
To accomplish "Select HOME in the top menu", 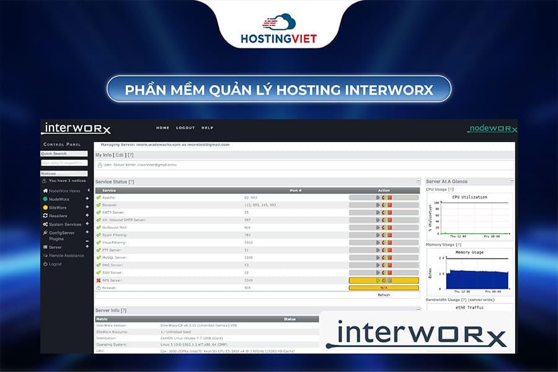I will (x=162, y=128).
